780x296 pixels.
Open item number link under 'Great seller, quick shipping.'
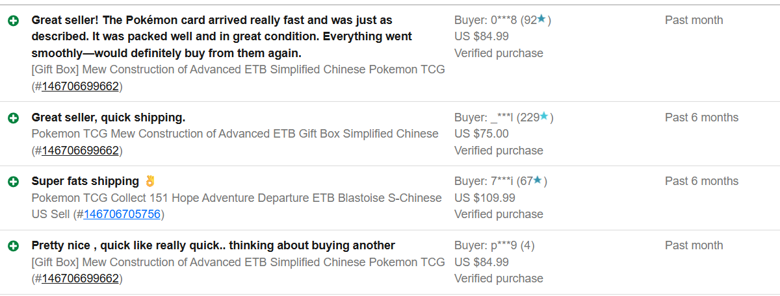point(80,151)
